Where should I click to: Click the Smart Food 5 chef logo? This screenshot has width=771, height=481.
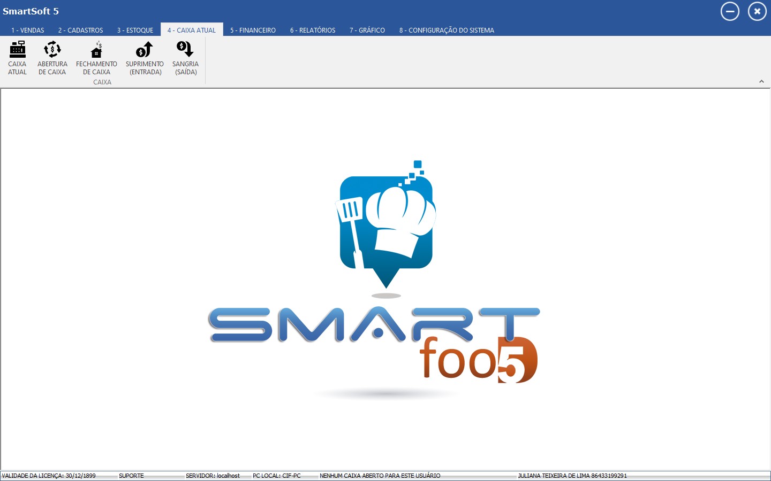coord(385,224)
